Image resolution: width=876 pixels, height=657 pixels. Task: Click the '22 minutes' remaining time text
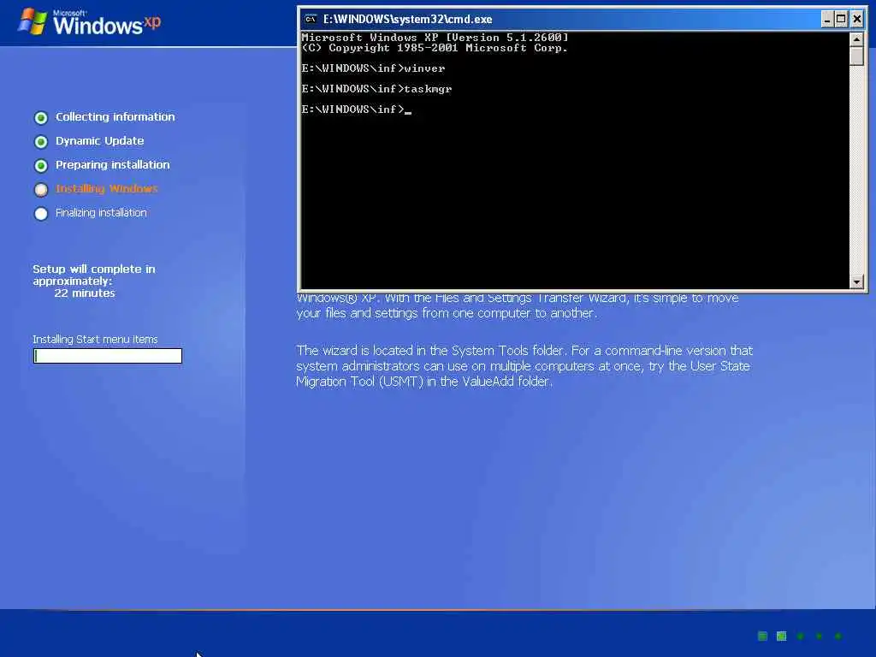click(85, 293)
